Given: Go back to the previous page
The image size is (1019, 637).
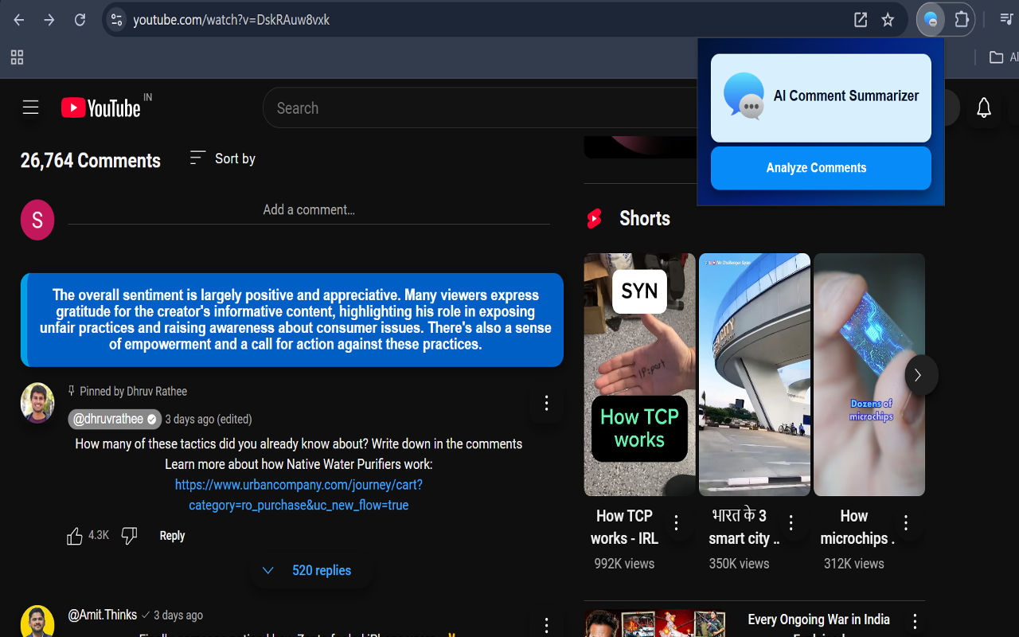Looking at the screenshot, I should (19, 20).
